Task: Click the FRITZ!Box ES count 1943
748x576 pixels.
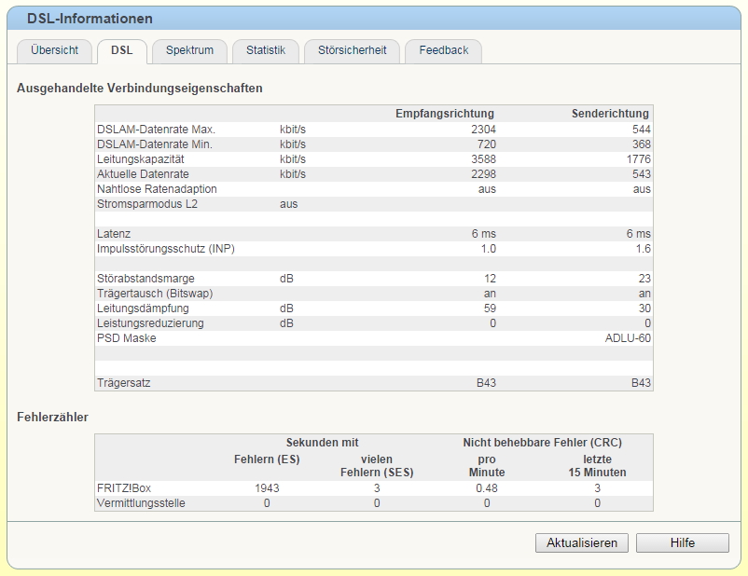Action: click(x=267, y=488)
